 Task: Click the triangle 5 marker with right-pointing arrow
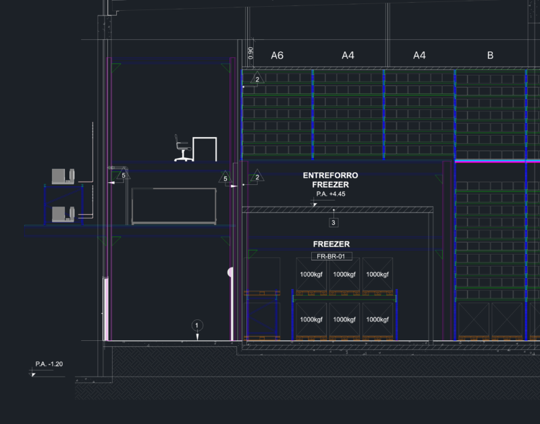[x=225, y=178]
